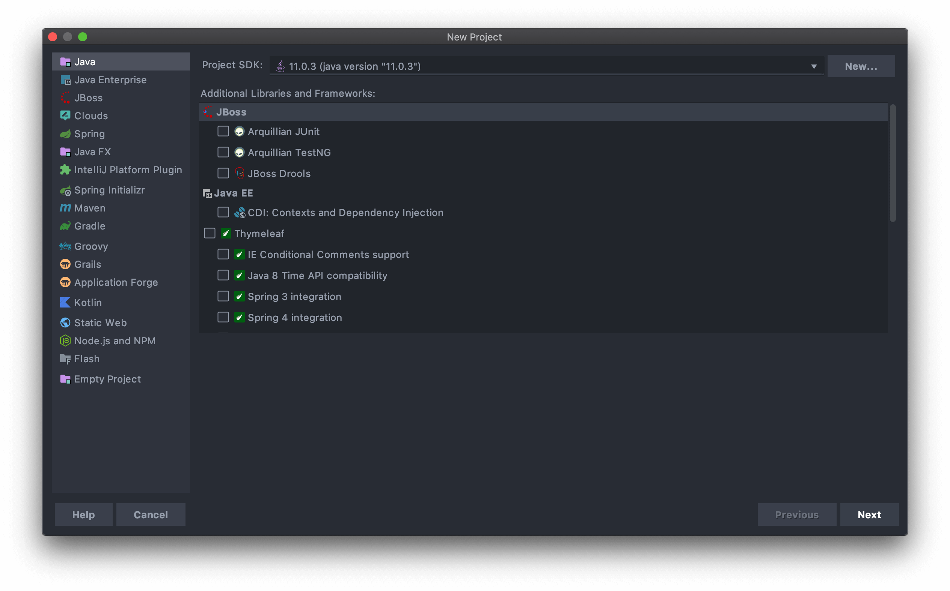The width and height of the screenshot is (950, 591).
Task: Check the Spring 4 integration box
Action: click(x=223, y=317)
